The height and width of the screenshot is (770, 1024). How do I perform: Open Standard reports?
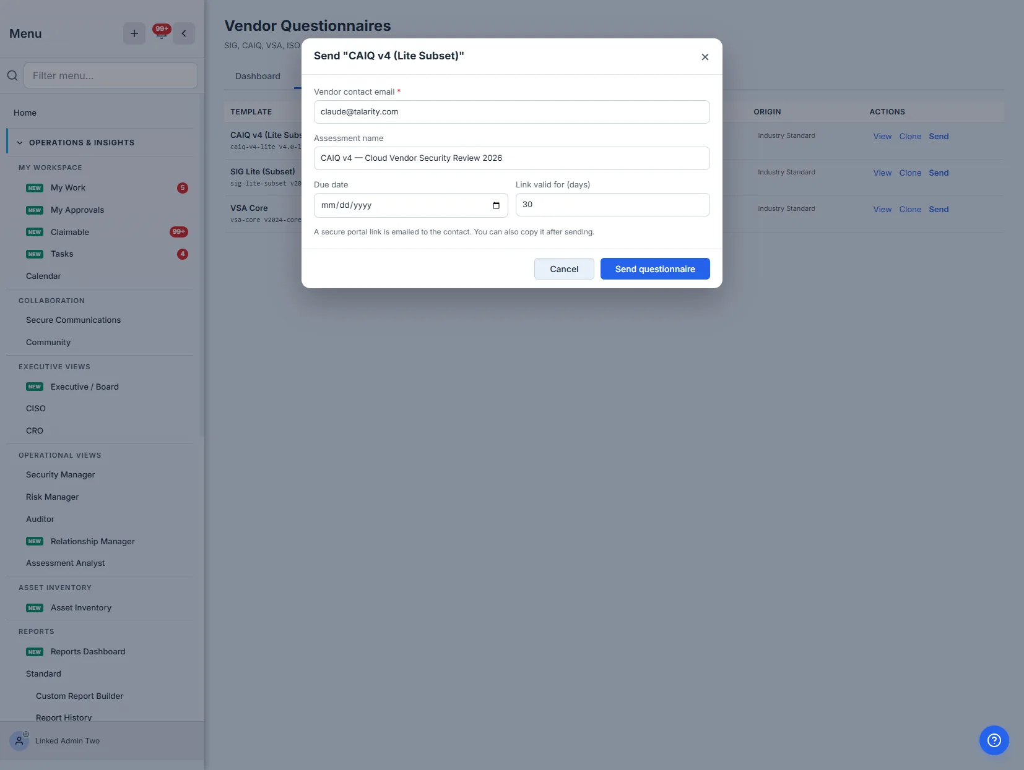click(43, 674)
